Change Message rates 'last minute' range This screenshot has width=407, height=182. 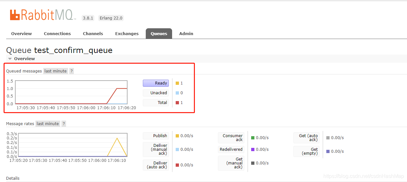[48, 123]
